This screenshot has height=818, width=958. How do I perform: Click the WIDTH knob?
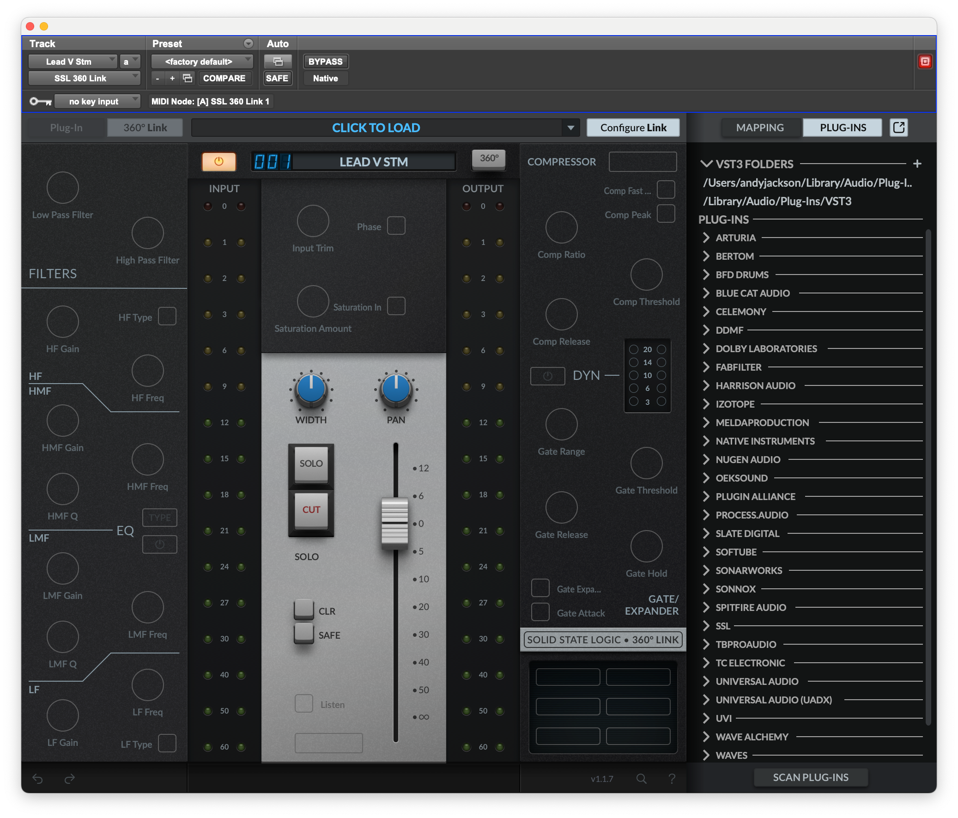click(x=311, y=389)
